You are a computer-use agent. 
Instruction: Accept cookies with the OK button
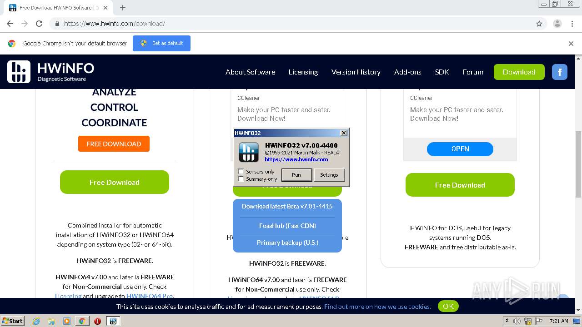point(448,306)
